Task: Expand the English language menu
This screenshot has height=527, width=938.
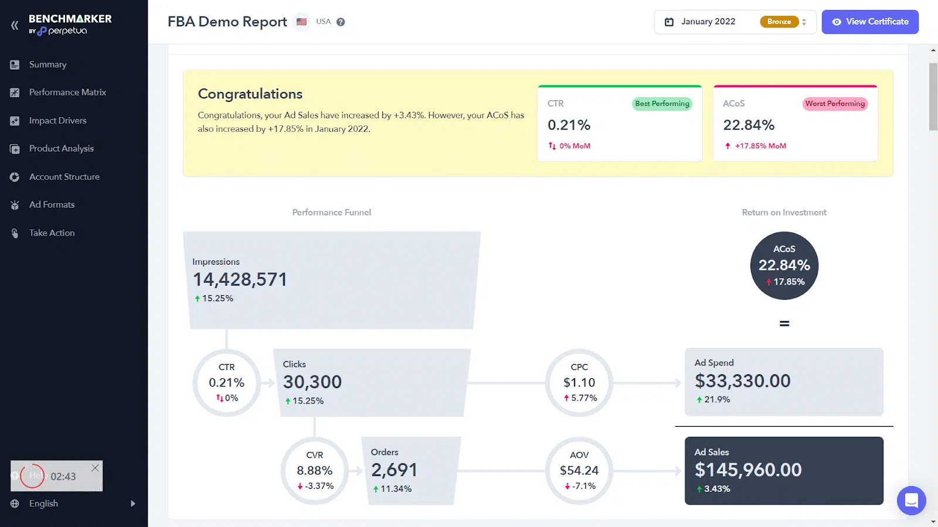Action: tap(132, 504)
